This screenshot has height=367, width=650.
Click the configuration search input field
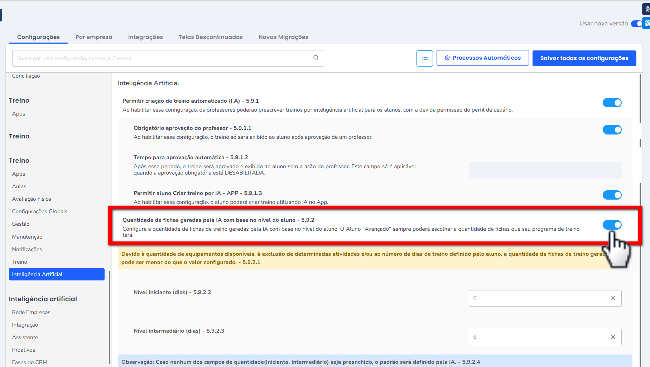[x=161, y=58]
